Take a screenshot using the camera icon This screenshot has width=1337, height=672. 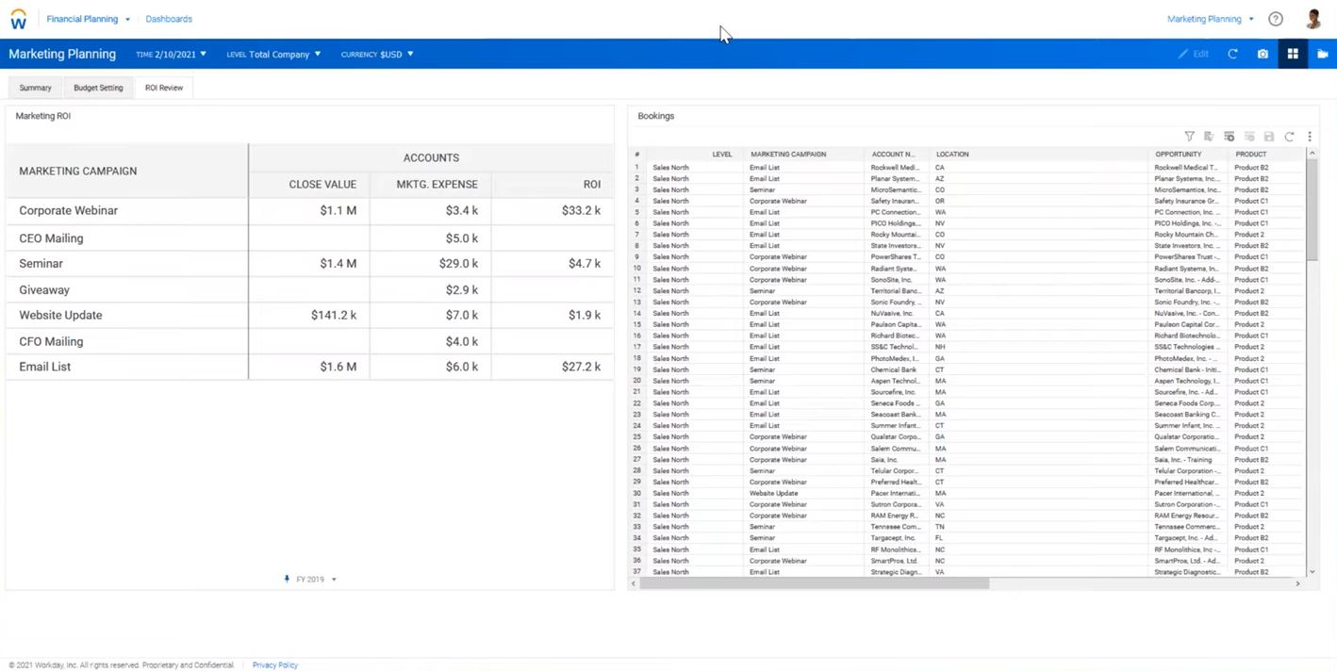[1263, 54]
